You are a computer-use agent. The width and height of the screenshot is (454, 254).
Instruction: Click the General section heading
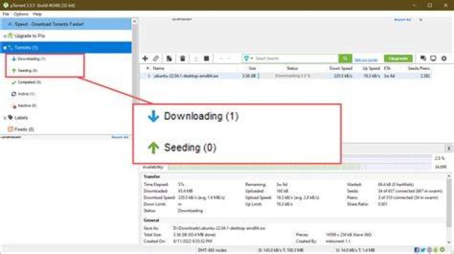pyautogui.click(x=151, y=220)
